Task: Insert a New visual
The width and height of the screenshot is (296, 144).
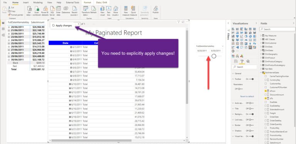Action: point(103,11)
